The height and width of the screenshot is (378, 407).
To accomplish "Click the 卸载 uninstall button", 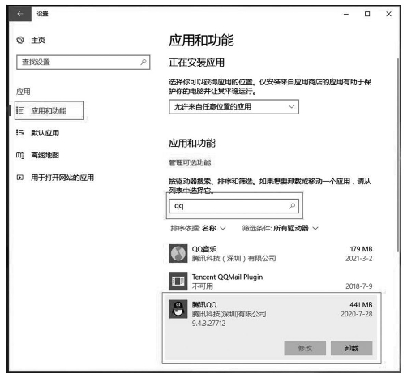I will point(351,348).
